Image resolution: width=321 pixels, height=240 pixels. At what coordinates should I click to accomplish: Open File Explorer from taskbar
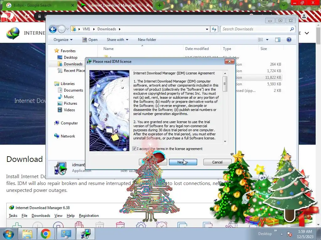coord(27,234)
